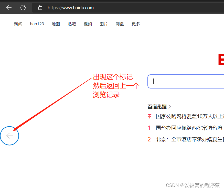Screen dimensions: 224x190
Task: Open the 新闻 link
Action: click(x=18, y=24)
